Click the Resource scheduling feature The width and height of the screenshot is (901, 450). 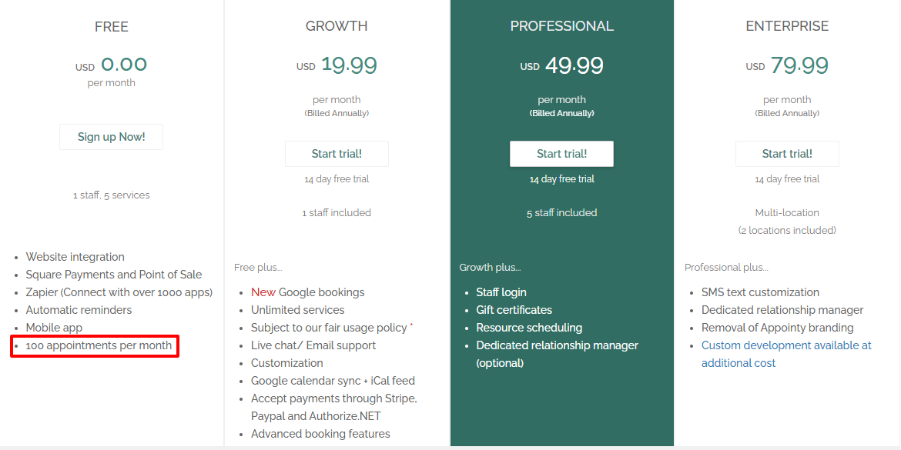[x=529, y=327]
